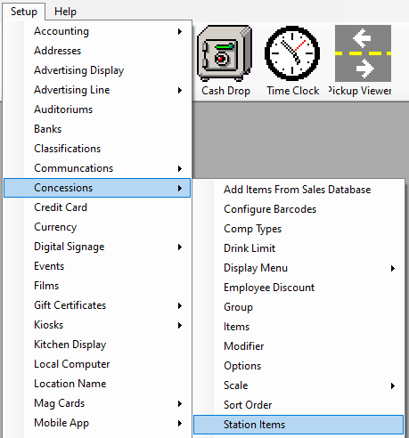The image size is (409, 438).
Task: Expand the Scale submenu arrow
Action: pos(393,385)
